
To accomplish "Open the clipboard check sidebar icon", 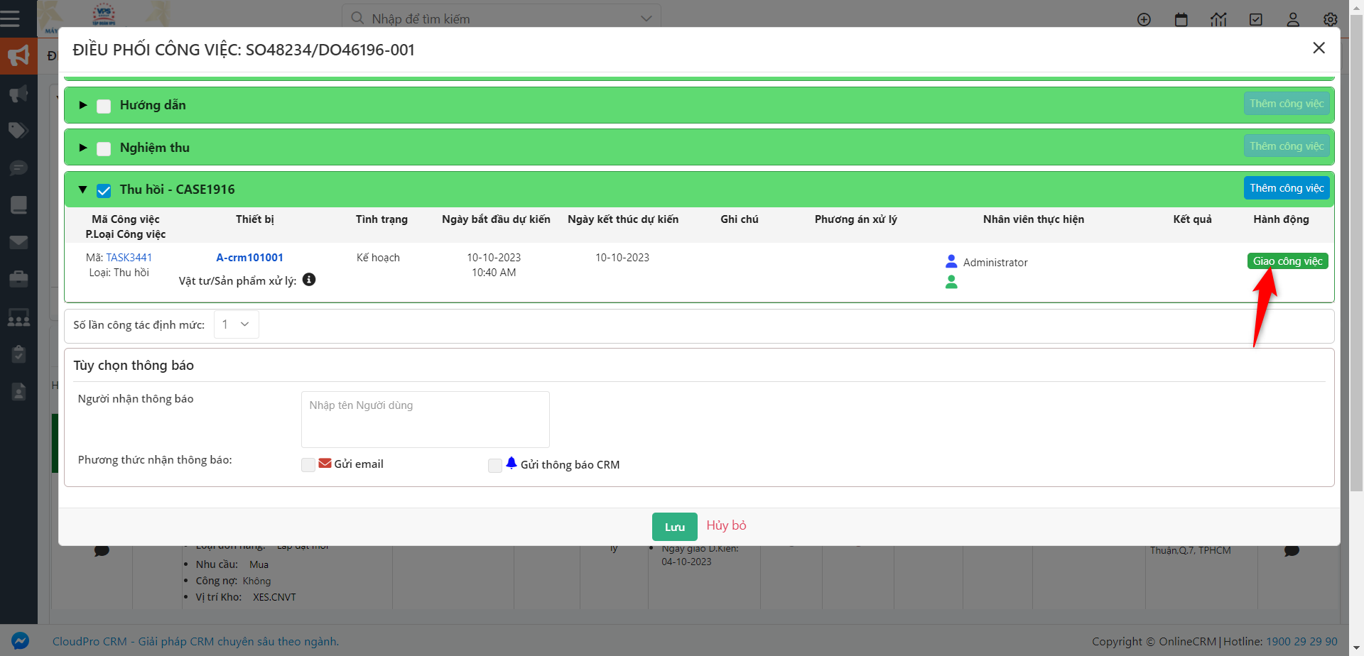I will click(18, 354).
